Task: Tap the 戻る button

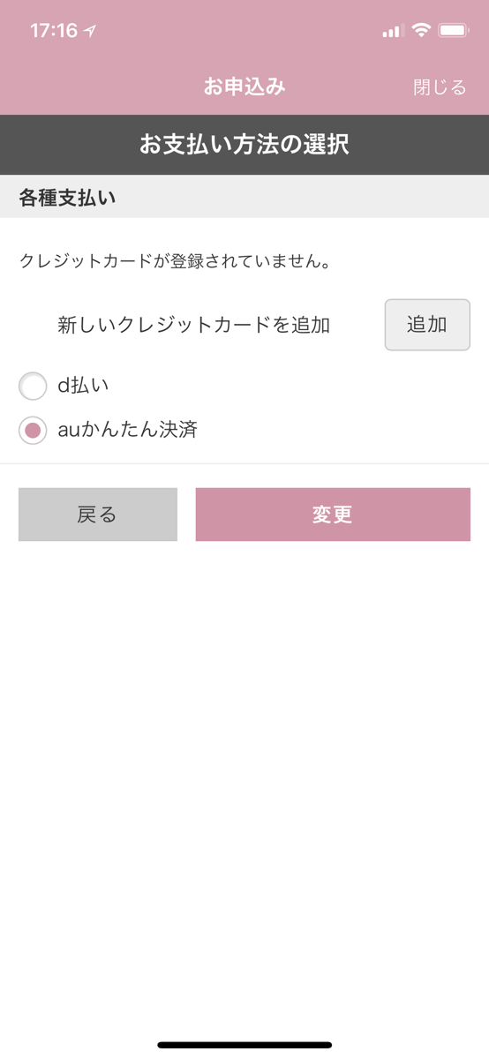Action: (x=98, y=514)
